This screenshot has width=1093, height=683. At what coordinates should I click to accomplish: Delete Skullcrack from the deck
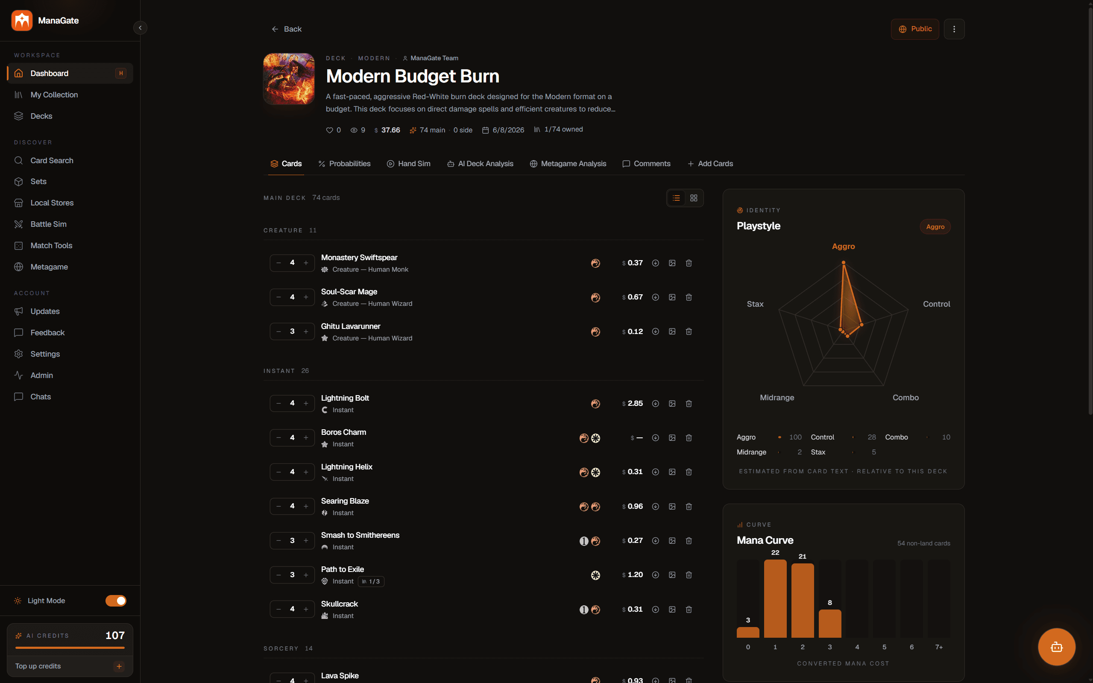(x=689, y=610)
